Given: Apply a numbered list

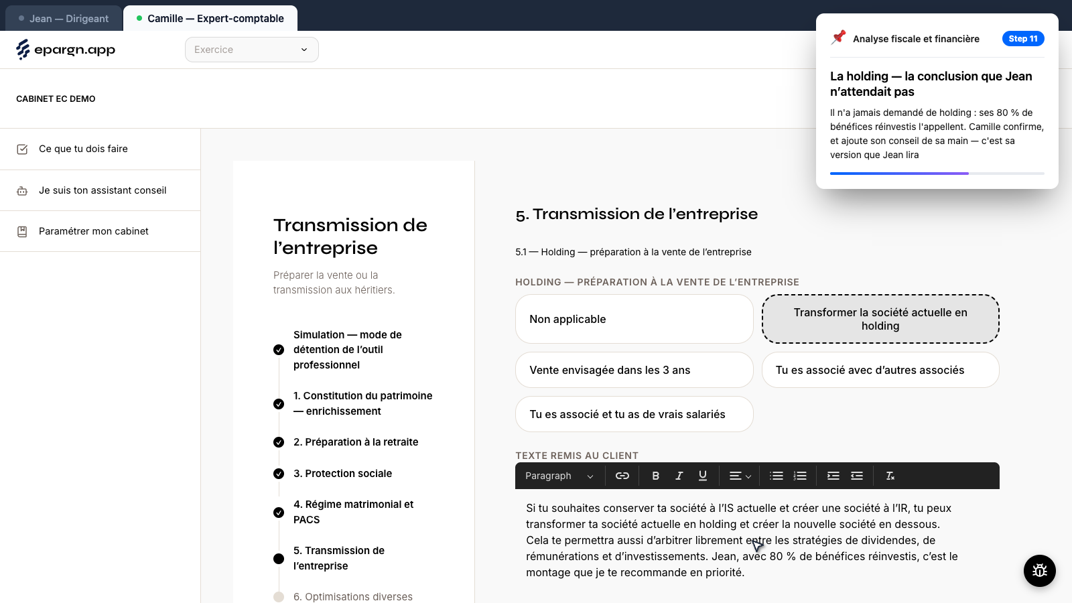Looking at the screenshot, I should point(800,476).
